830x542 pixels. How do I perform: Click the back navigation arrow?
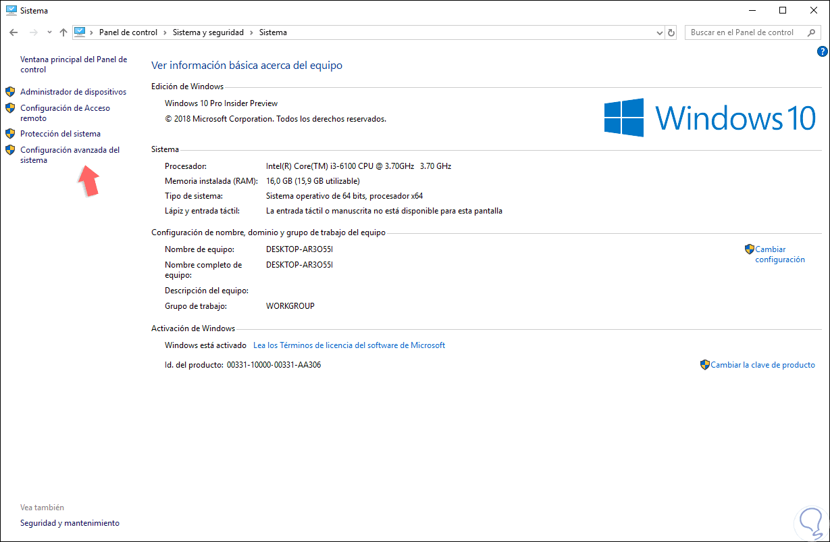(x=14, y=32)
